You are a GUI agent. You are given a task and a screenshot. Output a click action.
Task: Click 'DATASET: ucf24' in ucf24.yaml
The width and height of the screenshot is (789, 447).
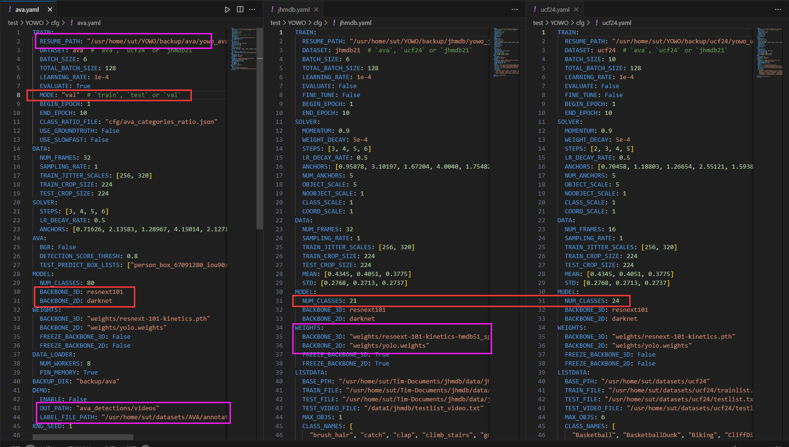click(590, 50)
